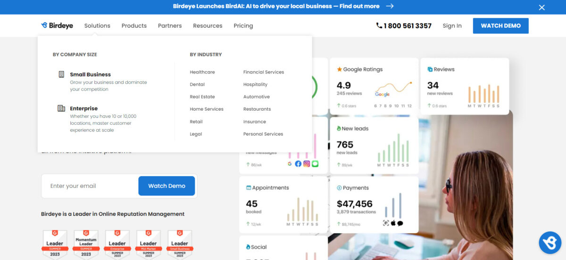Image resolution: width=566 pixels, height=260 pixels.
Task: Choose Restaurants industry
Action: 257,109
